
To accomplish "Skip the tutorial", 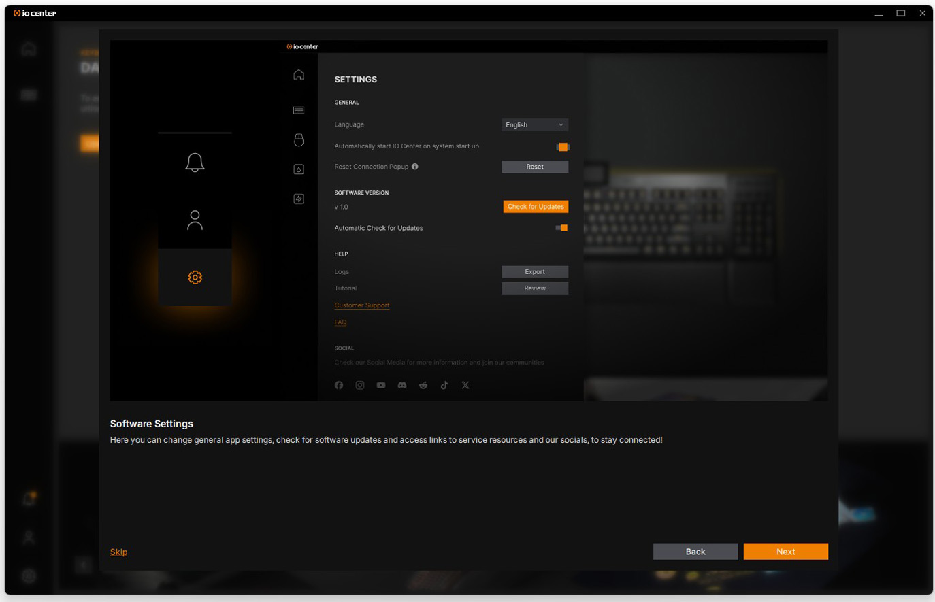I will click(118, 552).
